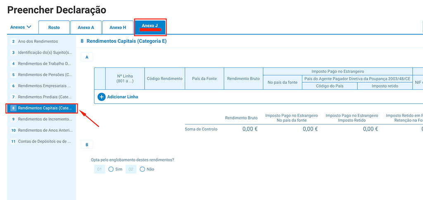The height and width of the screenshot is (200, 423).
Task: Select the Sim radio button
Action: (111, 169)
